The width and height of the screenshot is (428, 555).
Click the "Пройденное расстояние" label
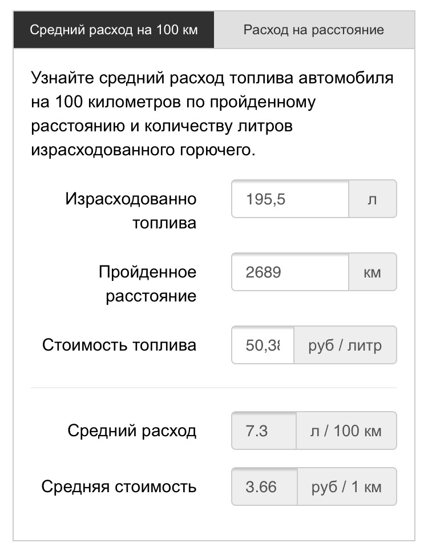147,283
